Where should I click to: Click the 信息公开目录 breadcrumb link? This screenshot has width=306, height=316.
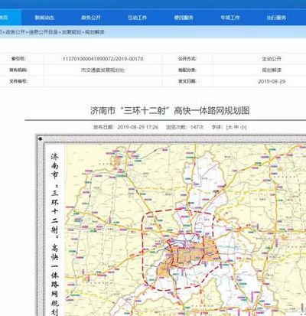click(x=44, y=32)
